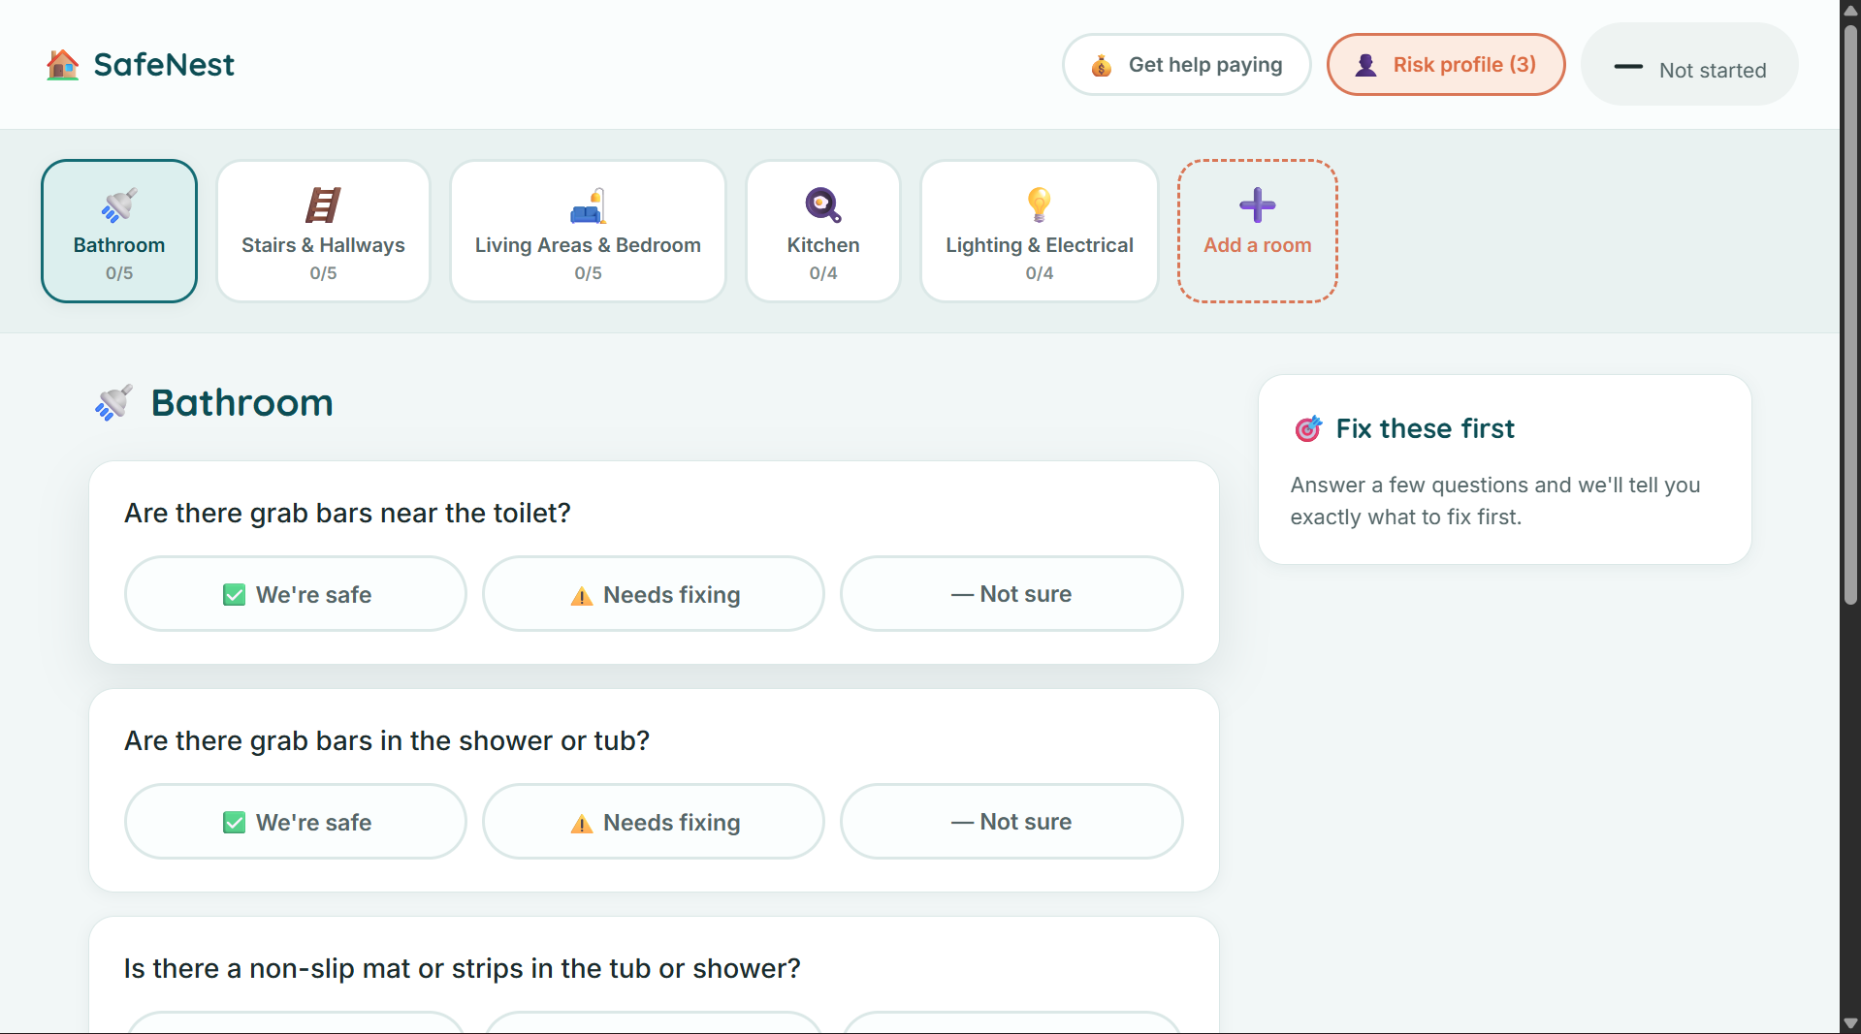1861x1034 pixels.
Task: Select We're safe for toilet grab bars
Action: point(296,594)
